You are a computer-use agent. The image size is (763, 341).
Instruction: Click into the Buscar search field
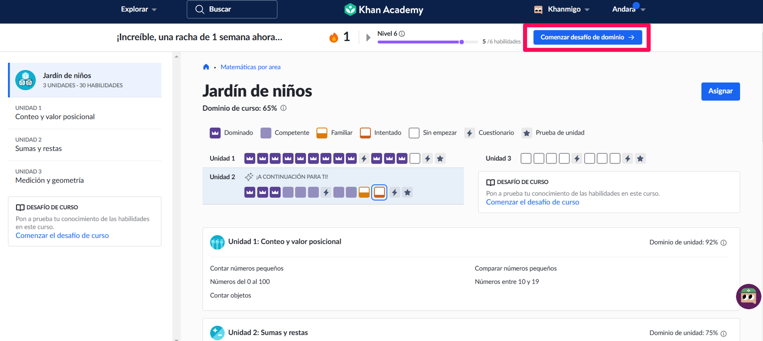232,9
